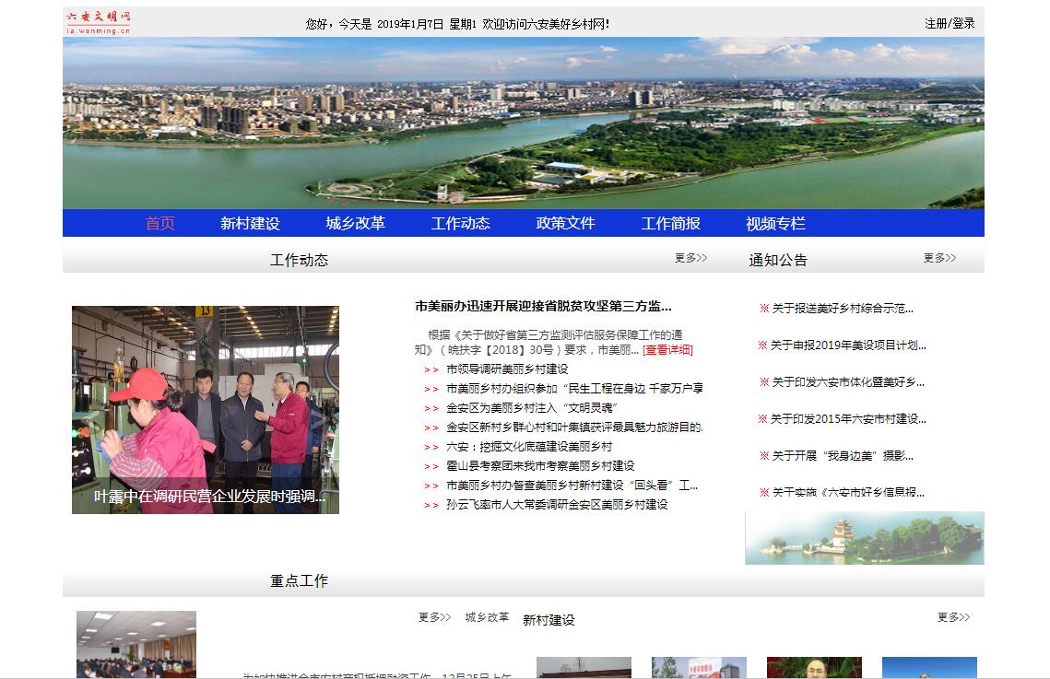Click the 六安文明网 logo

(x=99, y=22)
